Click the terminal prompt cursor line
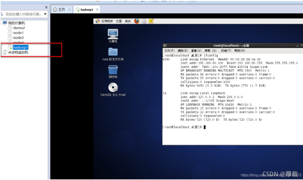 (184, 127)
